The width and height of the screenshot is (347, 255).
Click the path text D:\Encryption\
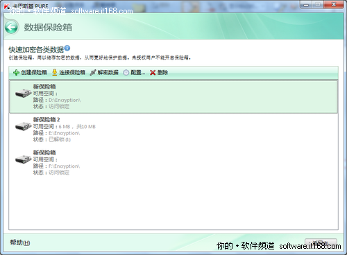pyautogui.click(x=65, y=100)
